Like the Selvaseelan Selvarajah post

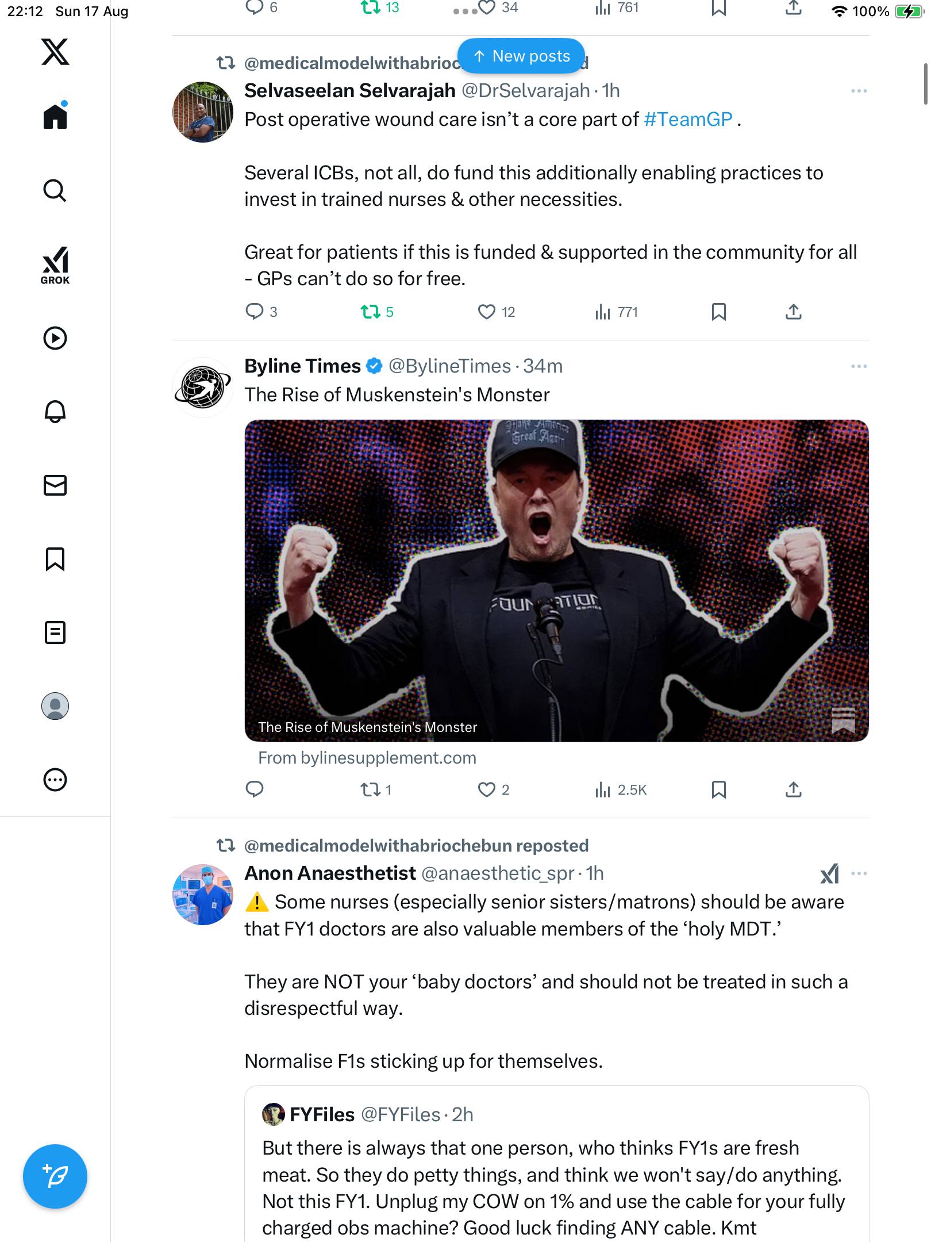pyautogui.click(x=487, y=312)
